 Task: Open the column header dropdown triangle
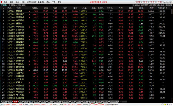tap(3, 8)
